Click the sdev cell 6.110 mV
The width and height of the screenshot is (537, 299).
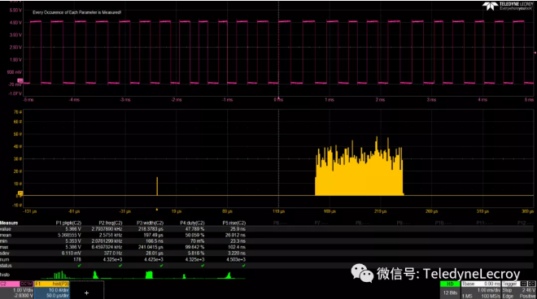[72, 253]
